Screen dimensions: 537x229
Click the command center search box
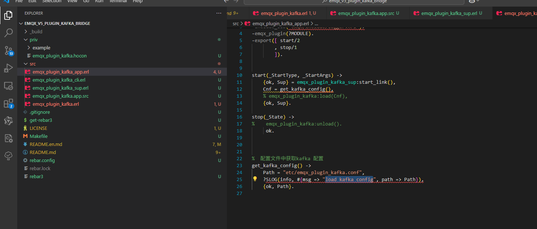[x=354, y=2]
